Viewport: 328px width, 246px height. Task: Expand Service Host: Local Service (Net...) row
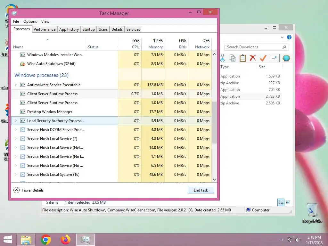pos(15,148)
